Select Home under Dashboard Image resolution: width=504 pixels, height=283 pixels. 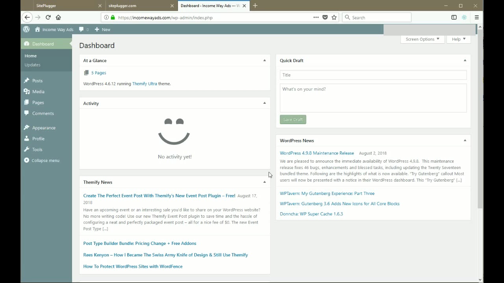tap(30, 56)
